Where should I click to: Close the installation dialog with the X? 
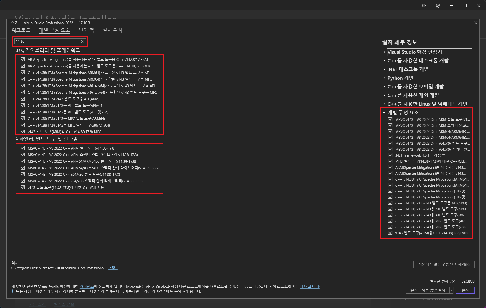coord(476,23)
